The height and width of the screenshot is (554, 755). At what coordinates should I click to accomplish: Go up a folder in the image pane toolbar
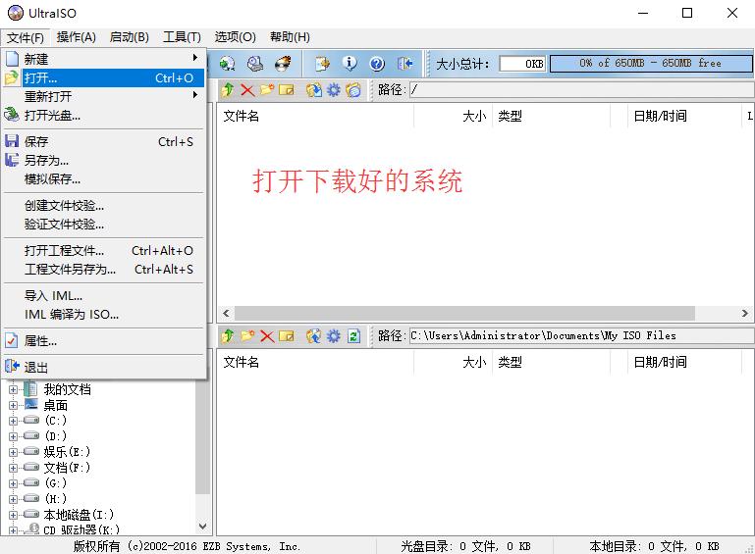coord(228,90)
